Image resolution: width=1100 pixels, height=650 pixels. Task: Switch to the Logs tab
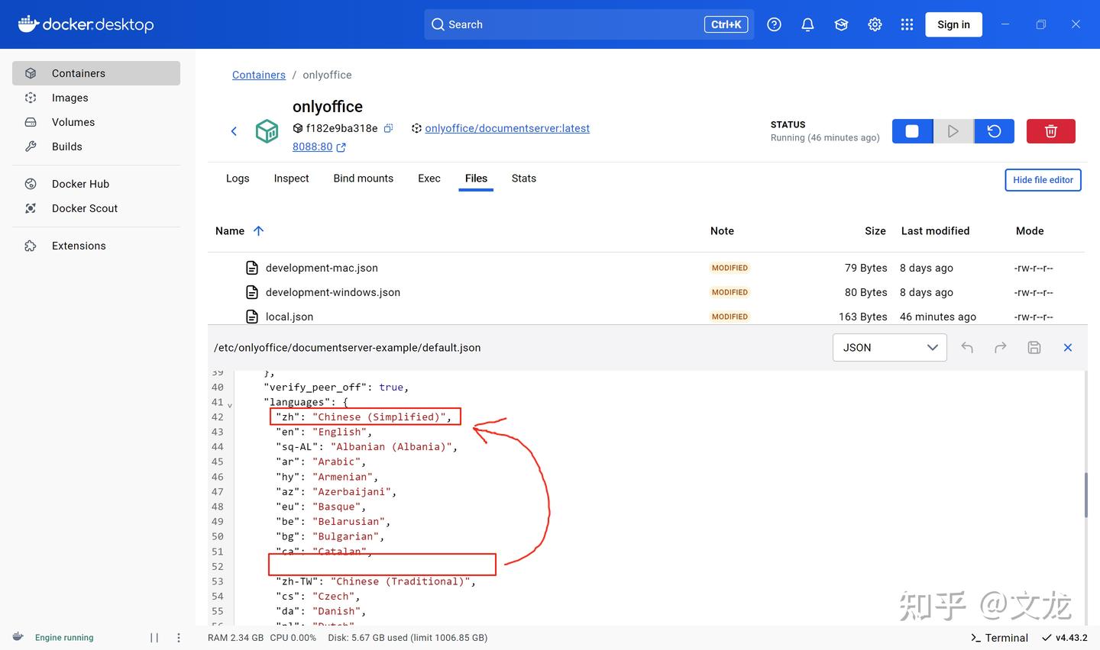click(x=238, y=179)
